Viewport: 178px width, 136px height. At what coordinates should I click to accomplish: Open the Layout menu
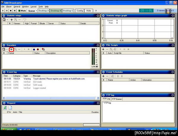tap(34, 7)
